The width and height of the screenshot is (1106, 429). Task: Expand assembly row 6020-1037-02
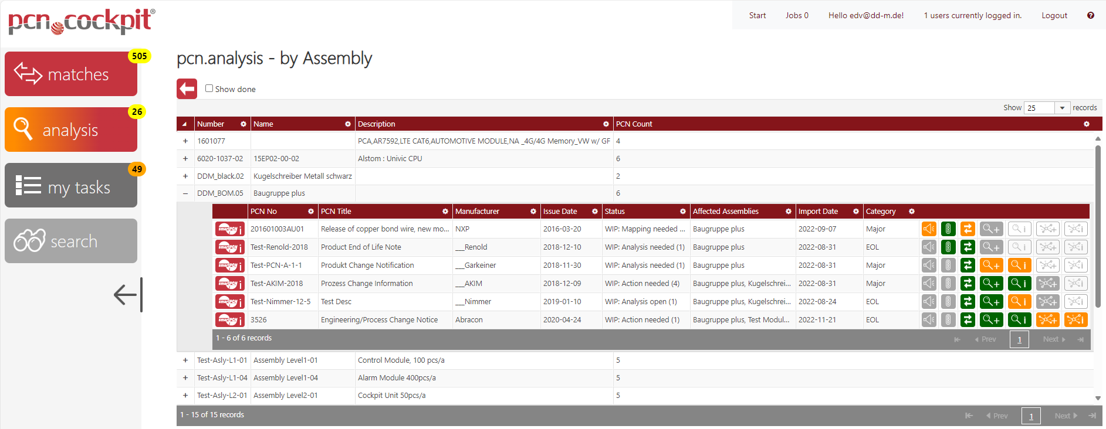point(185,159)
